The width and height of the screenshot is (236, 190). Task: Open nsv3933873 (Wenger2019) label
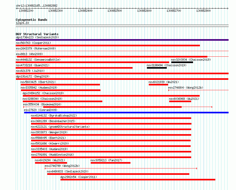[49, 132]
